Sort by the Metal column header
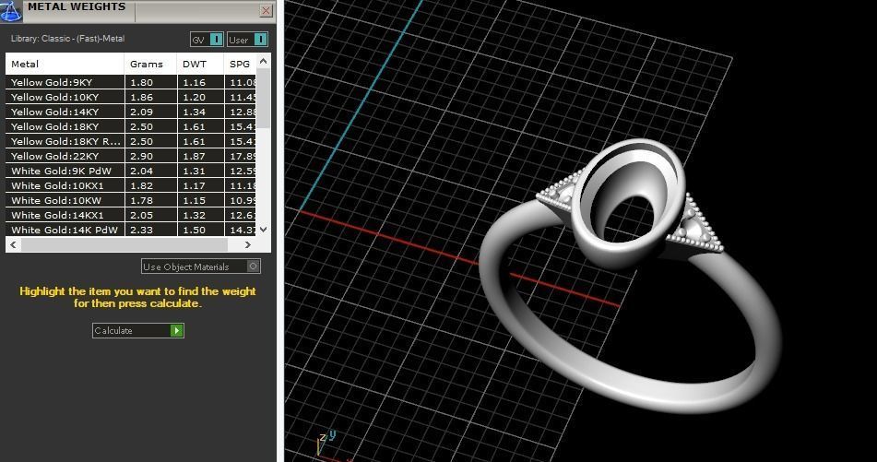Screen dimensions: 877x462 pyautogui.click(x=65, y=64)
